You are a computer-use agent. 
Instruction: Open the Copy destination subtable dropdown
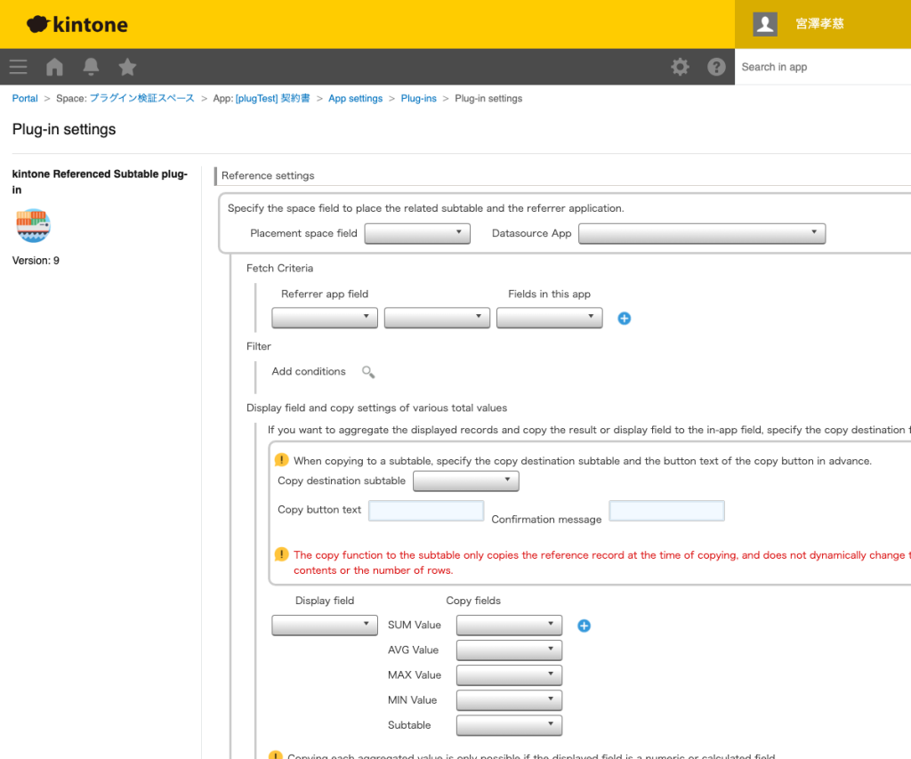point(465,481)
